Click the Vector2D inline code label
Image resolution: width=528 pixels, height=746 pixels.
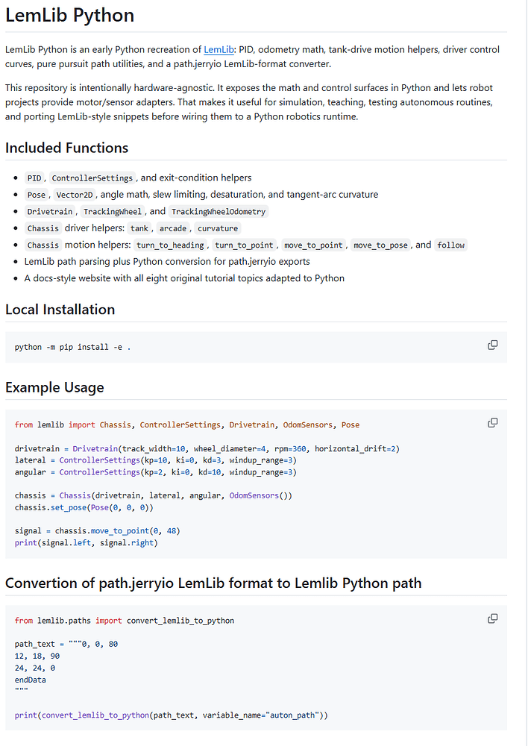(75, 195)
